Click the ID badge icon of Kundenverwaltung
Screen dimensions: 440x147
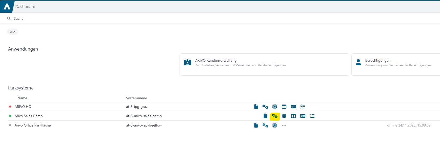(188, 62)
